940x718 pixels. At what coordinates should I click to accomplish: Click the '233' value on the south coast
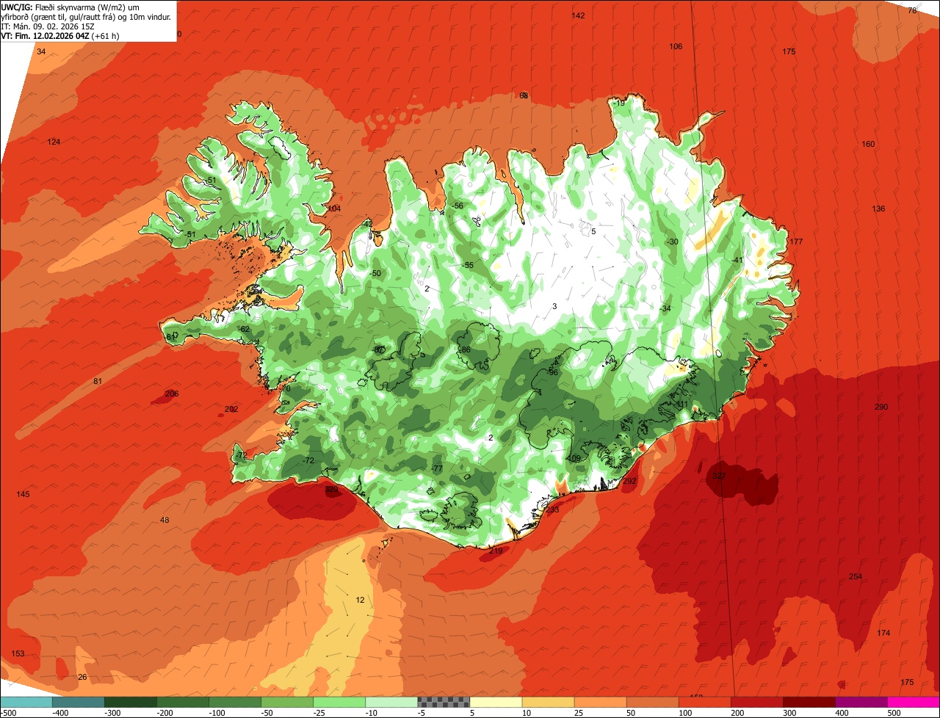pos(552,510)
